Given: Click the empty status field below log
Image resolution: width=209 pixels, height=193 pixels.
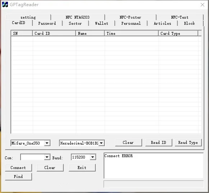Looking at the screenshot, I should [154, 184].
